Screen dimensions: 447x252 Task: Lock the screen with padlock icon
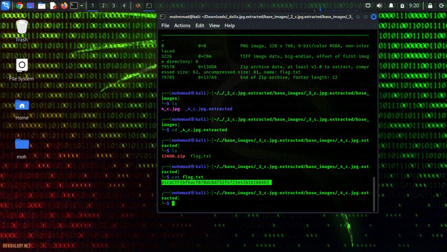(430, 6)
